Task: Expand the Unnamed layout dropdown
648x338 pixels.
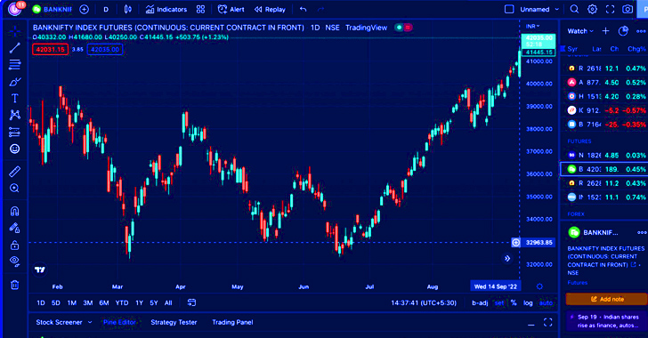Action: click(556, 9)
